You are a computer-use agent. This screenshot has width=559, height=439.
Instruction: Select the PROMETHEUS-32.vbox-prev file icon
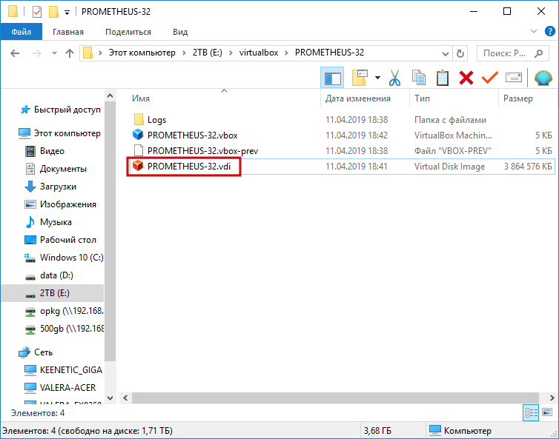[x=139, y=150]
